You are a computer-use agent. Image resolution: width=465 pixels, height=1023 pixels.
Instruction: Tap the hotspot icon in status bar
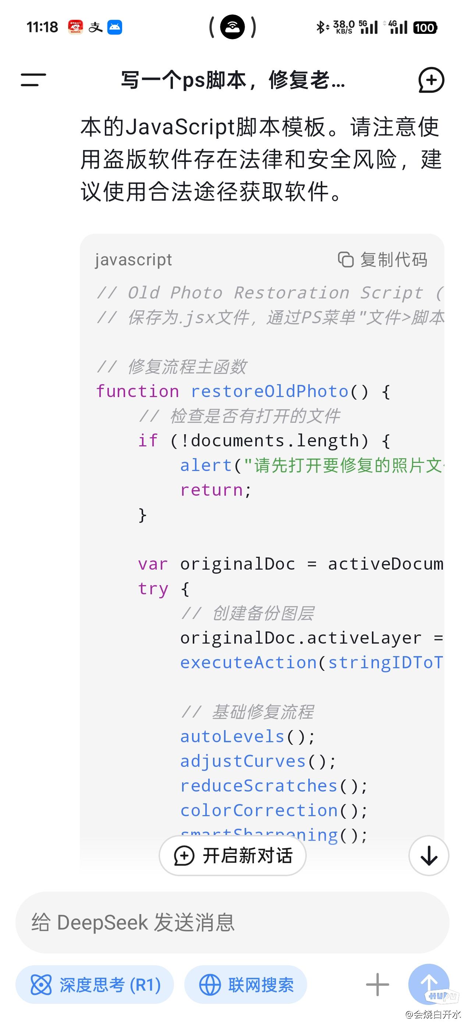point(232,27)
